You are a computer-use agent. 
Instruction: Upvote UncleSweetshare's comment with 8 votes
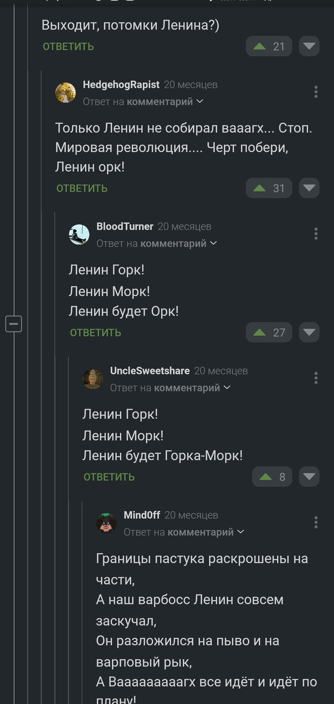pos(266,477)
